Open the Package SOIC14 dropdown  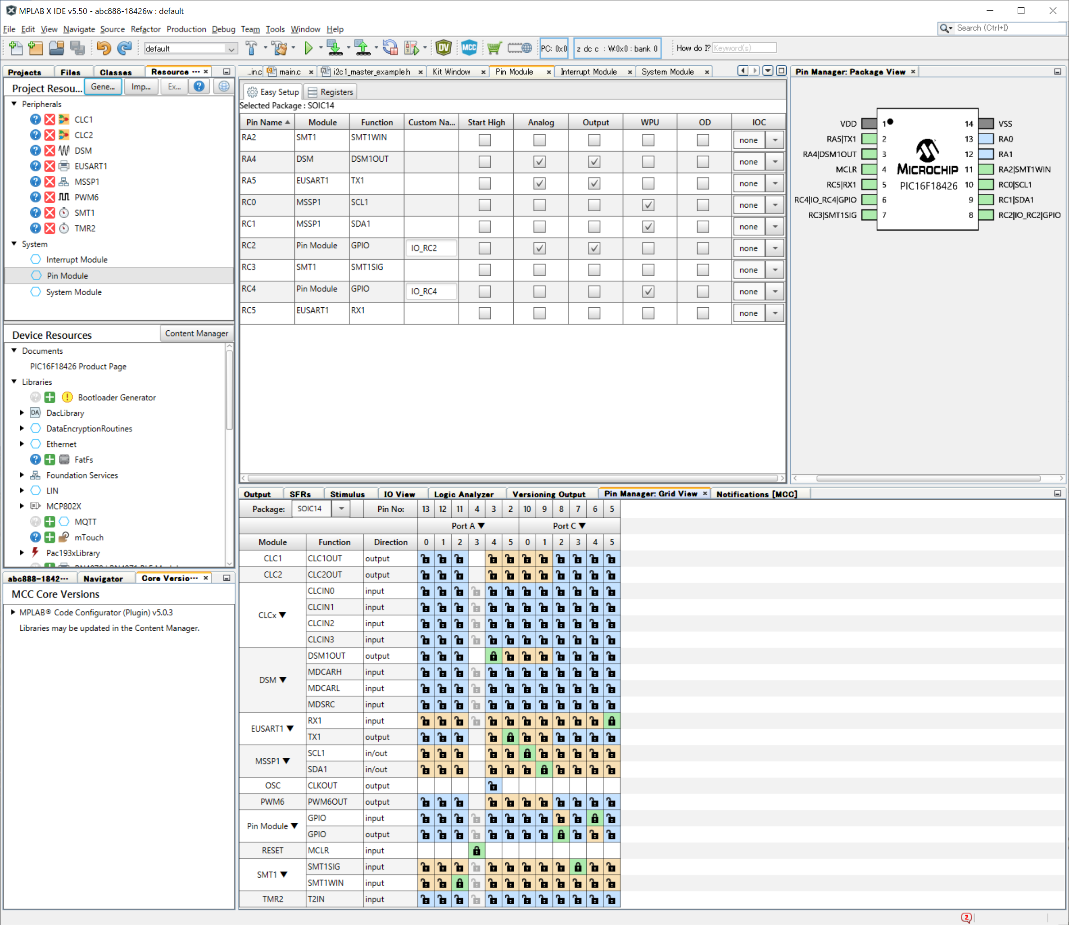[x=341, y=509]
